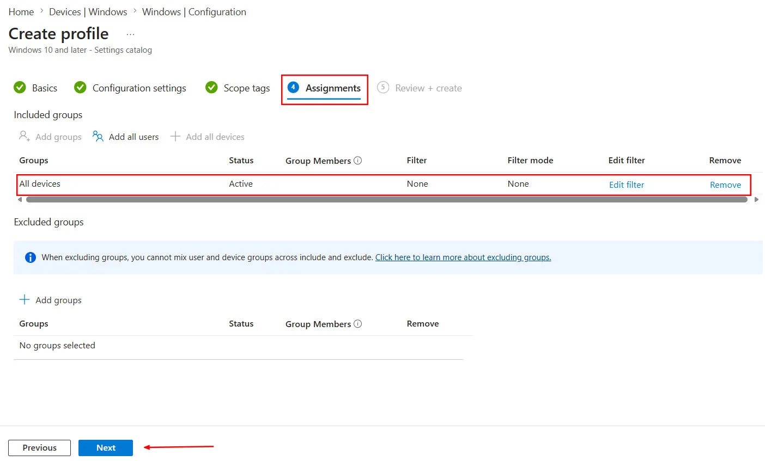Click the Filter column header
This screenshot has width=765, height=461.
click(417, 161)
